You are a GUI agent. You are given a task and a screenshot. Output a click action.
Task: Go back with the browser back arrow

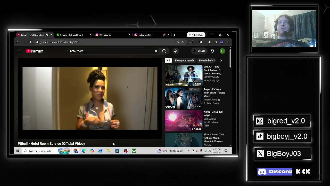(18, 42)
